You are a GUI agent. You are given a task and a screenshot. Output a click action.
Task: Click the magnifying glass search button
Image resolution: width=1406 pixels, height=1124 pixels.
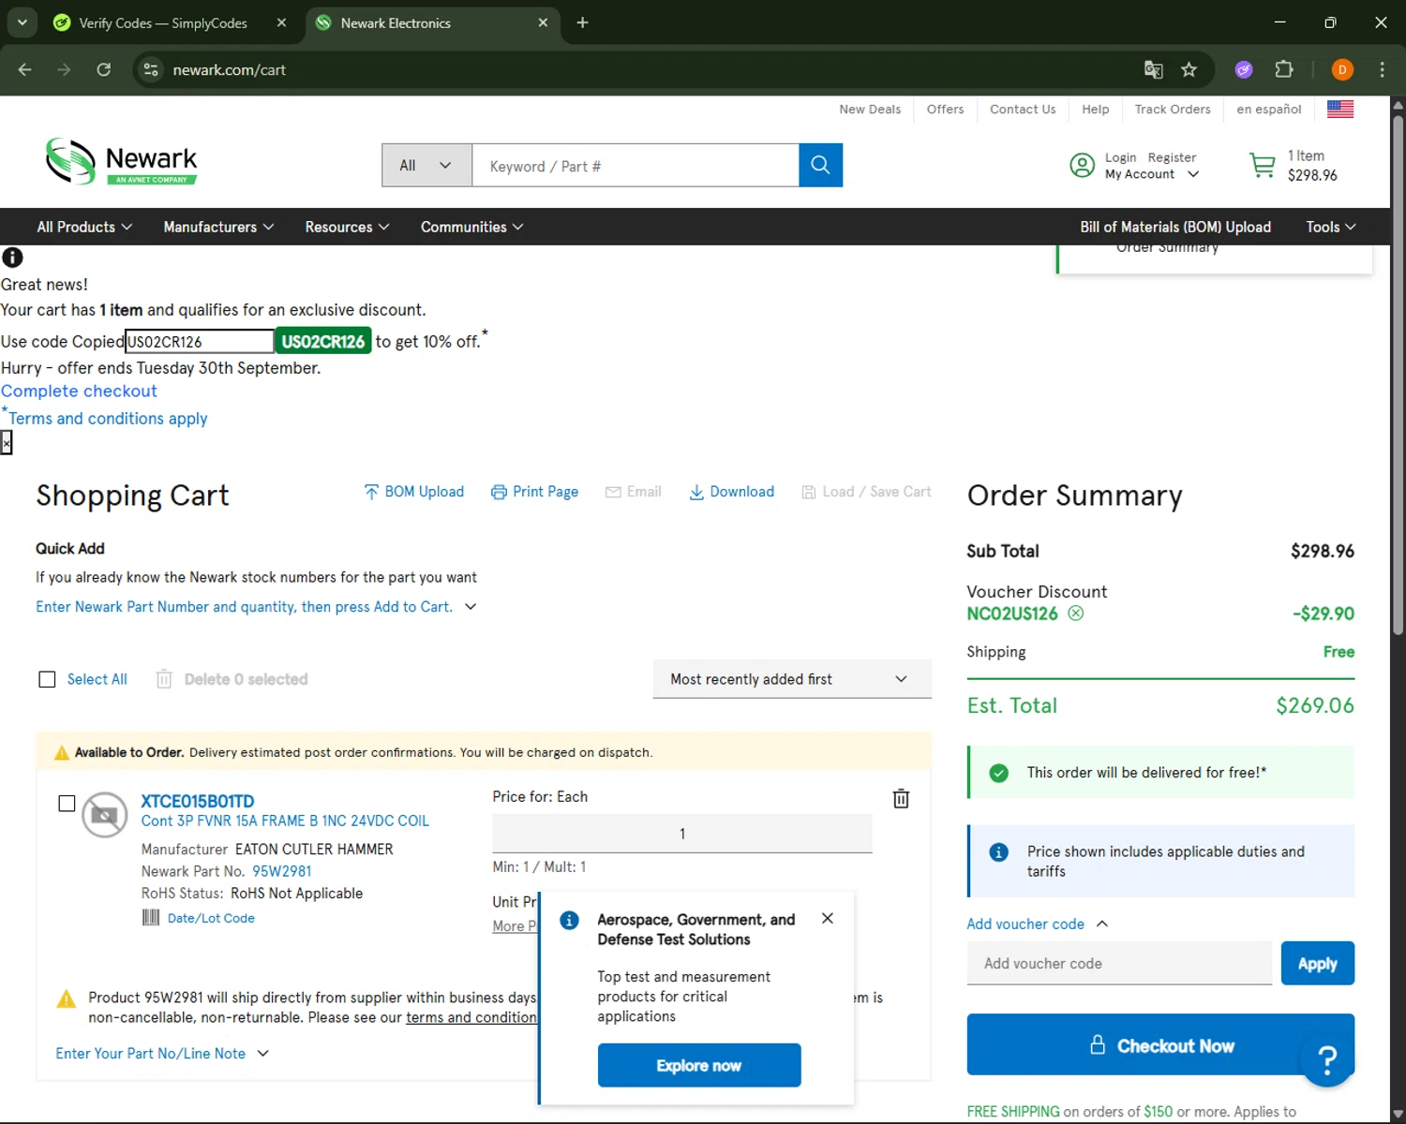820,165
